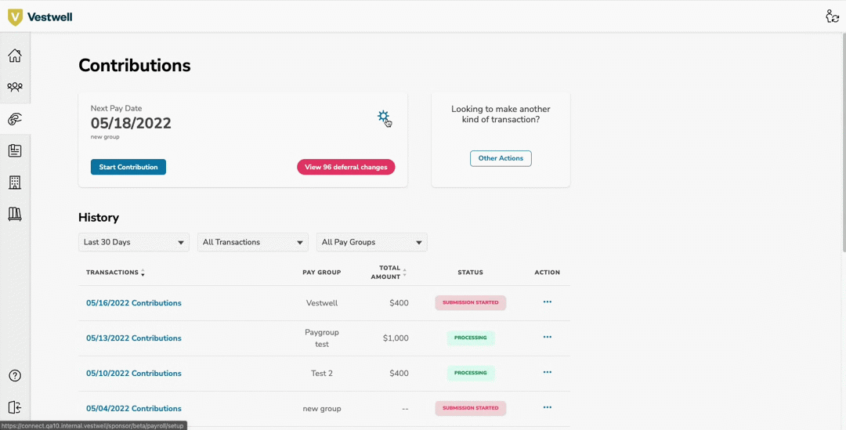846x430 pixels.
Task: Expand the Last 30 Days dropdown
Action: pos(134,242)
